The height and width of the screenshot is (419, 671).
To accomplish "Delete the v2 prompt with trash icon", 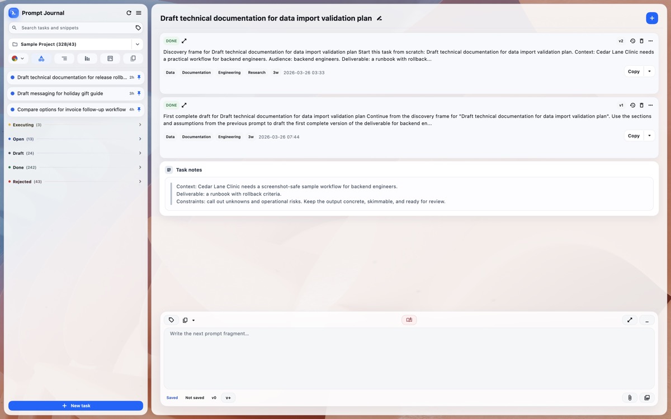I will 641,41.
